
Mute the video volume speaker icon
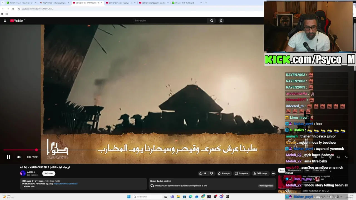point(19,157)
